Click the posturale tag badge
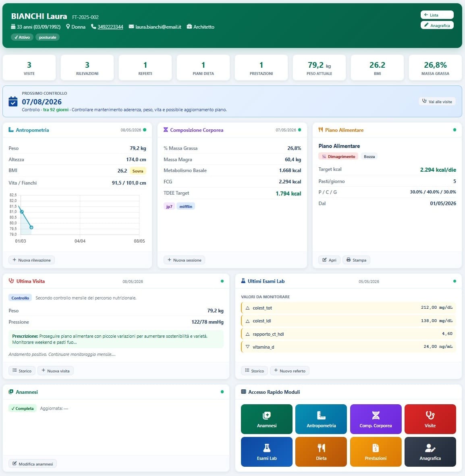Screen dimensions: 465x476 48,37
